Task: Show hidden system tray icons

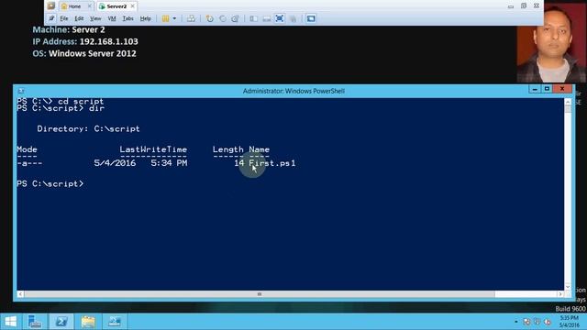Action: point(515,322)
